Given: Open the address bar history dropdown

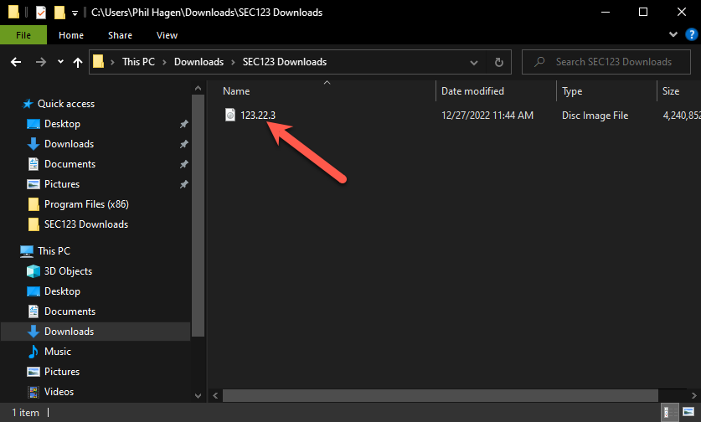Looking at the screenshot, I should click(474, 63).
